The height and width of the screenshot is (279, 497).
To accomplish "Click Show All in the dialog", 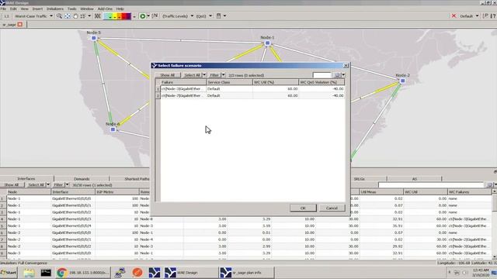I will 168,75.
